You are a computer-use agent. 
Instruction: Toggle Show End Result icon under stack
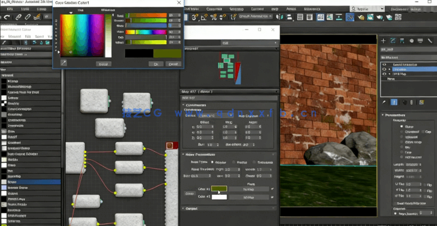pyautogui.click(x=394, y=102)
